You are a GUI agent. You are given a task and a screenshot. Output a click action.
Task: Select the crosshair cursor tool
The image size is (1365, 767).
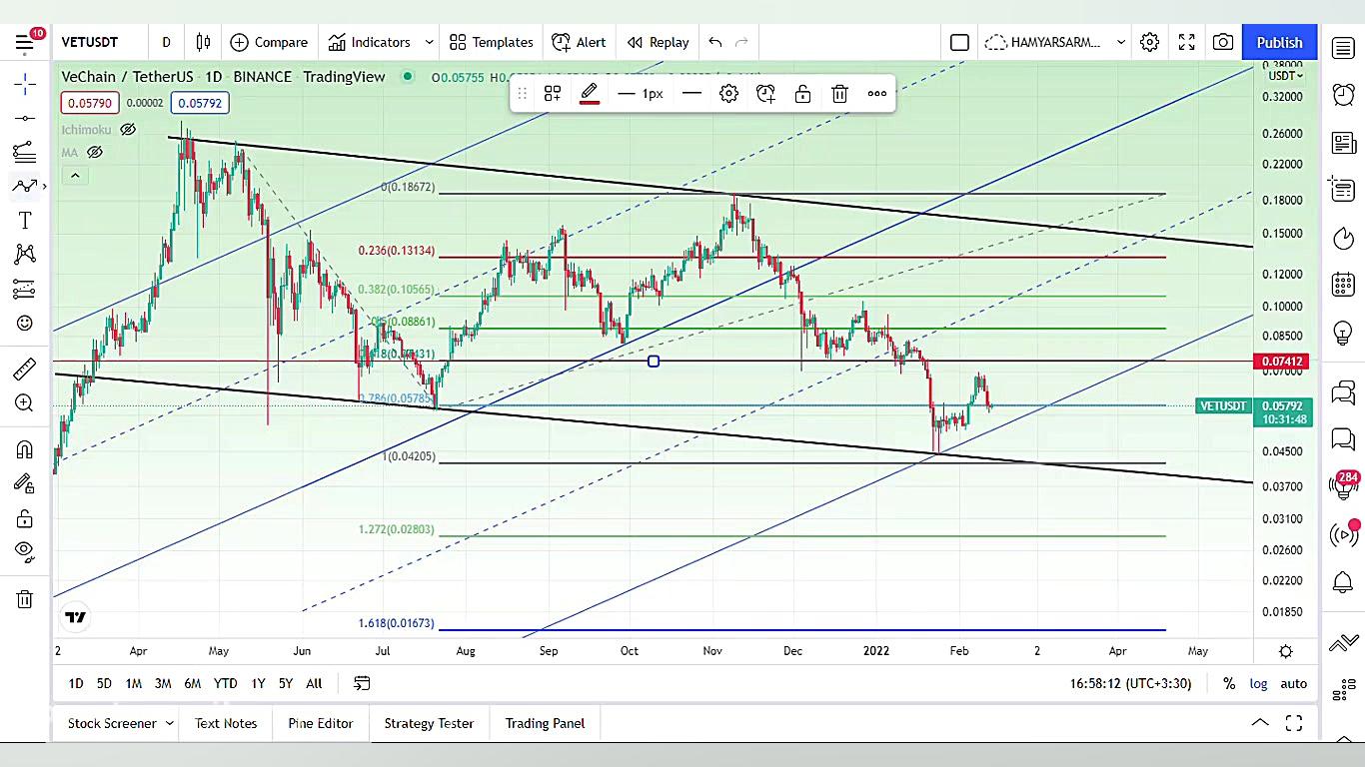pyautogui.click(x=25, y=84)
